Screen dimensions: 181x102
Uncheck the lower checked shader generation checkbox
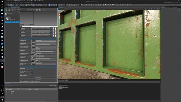[32, 74]
